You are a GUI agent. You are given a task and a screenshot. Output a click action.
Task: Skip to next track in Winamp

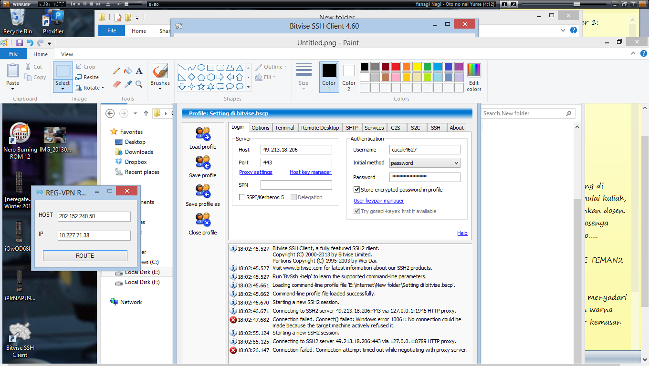98,4
